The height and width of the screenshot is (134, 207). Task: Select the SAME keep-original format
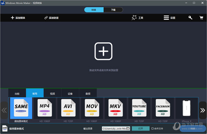click(21, 108)
